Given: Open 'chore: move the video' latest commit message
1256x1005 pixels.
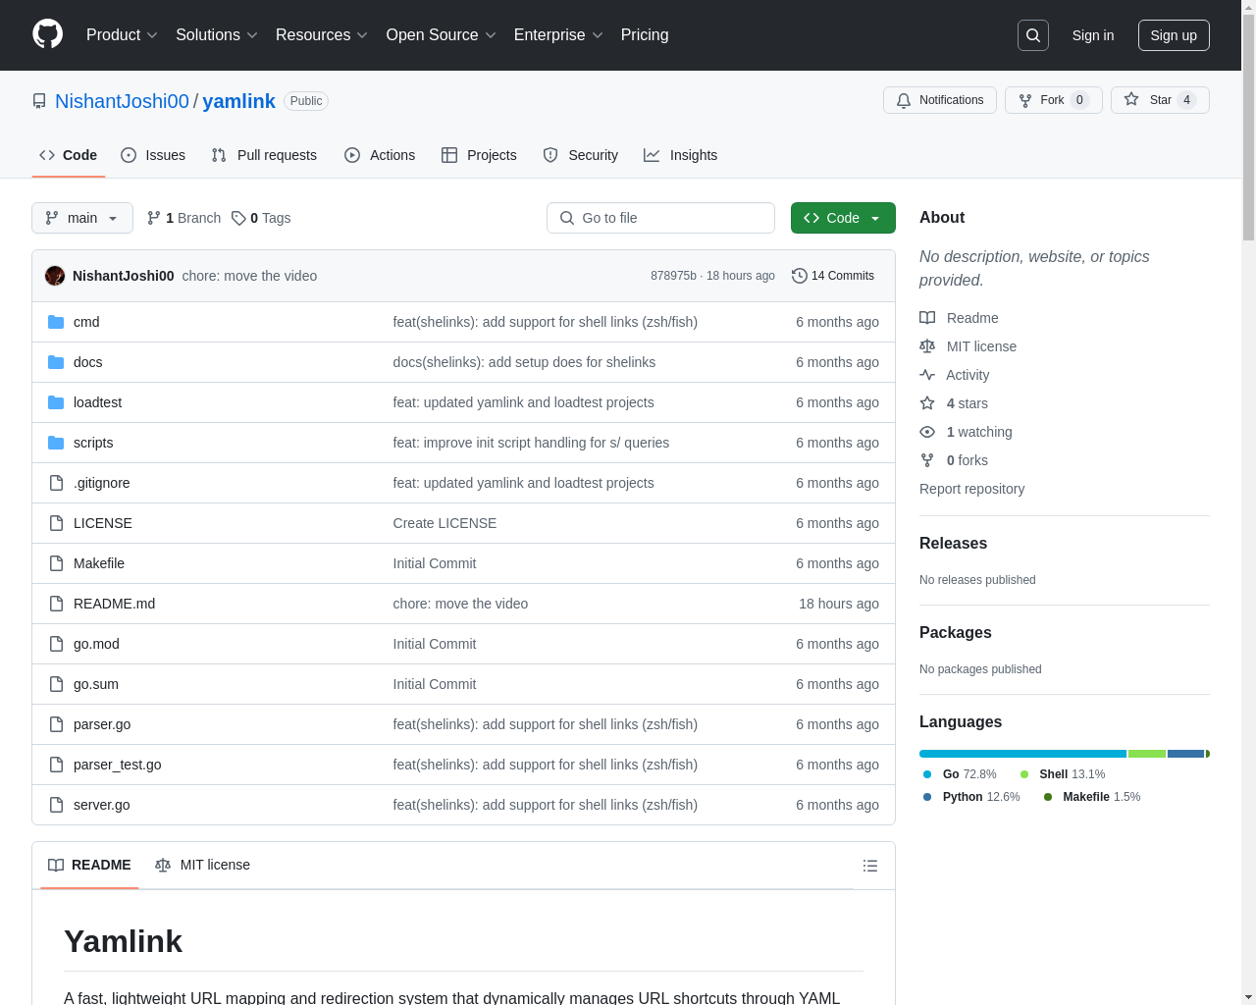Looking at the screenshot, I should click(x=249, y=276).
